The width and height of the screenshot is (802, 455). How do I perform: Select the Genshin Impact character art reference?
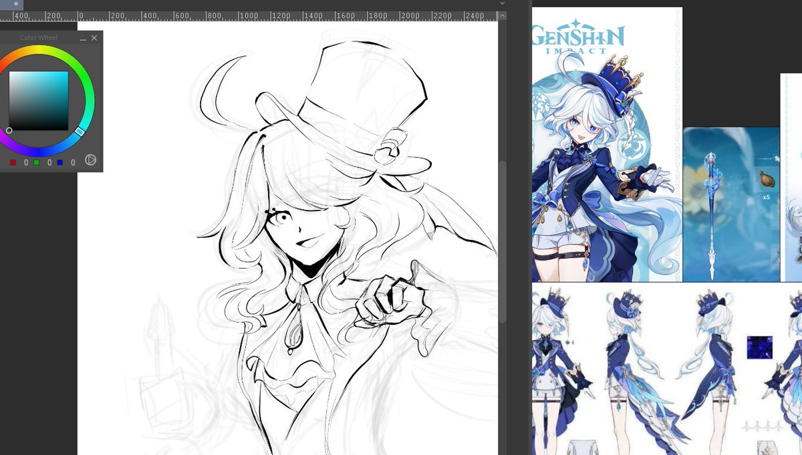click(607, 144)
